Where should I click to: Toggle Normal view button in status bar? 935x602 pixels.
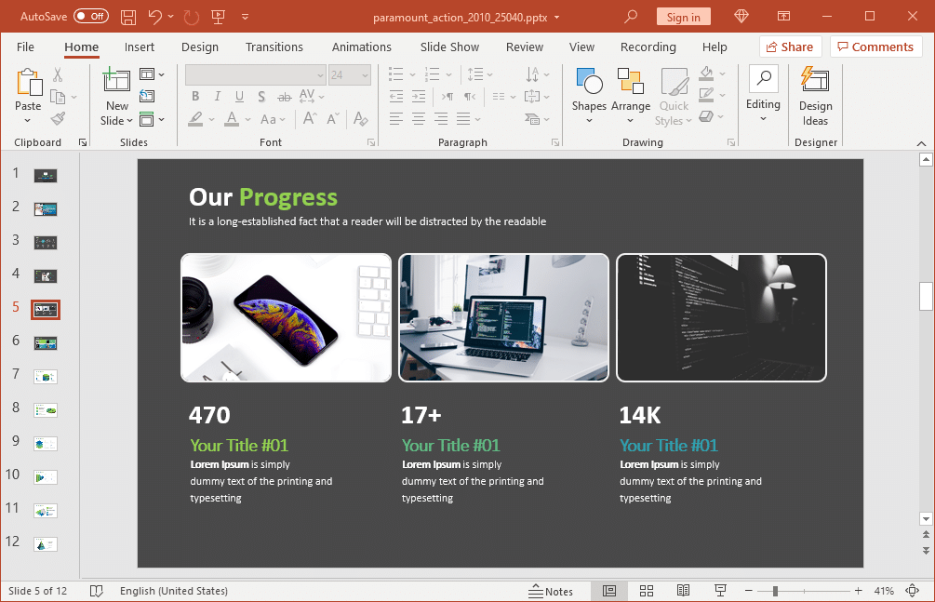point(609,591)
